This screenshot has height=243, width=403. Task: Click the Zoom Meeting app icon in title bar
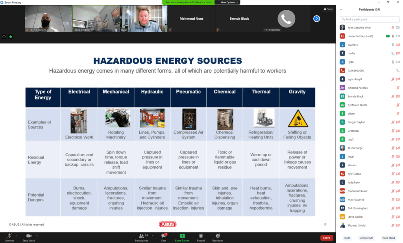2,2
